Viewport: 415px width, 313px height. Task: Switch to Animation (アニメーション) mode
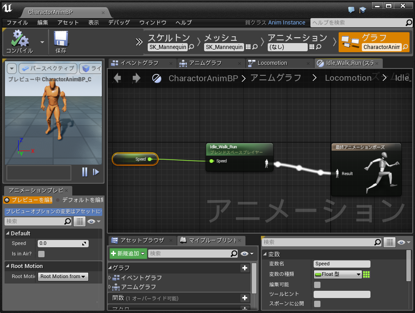297,38
